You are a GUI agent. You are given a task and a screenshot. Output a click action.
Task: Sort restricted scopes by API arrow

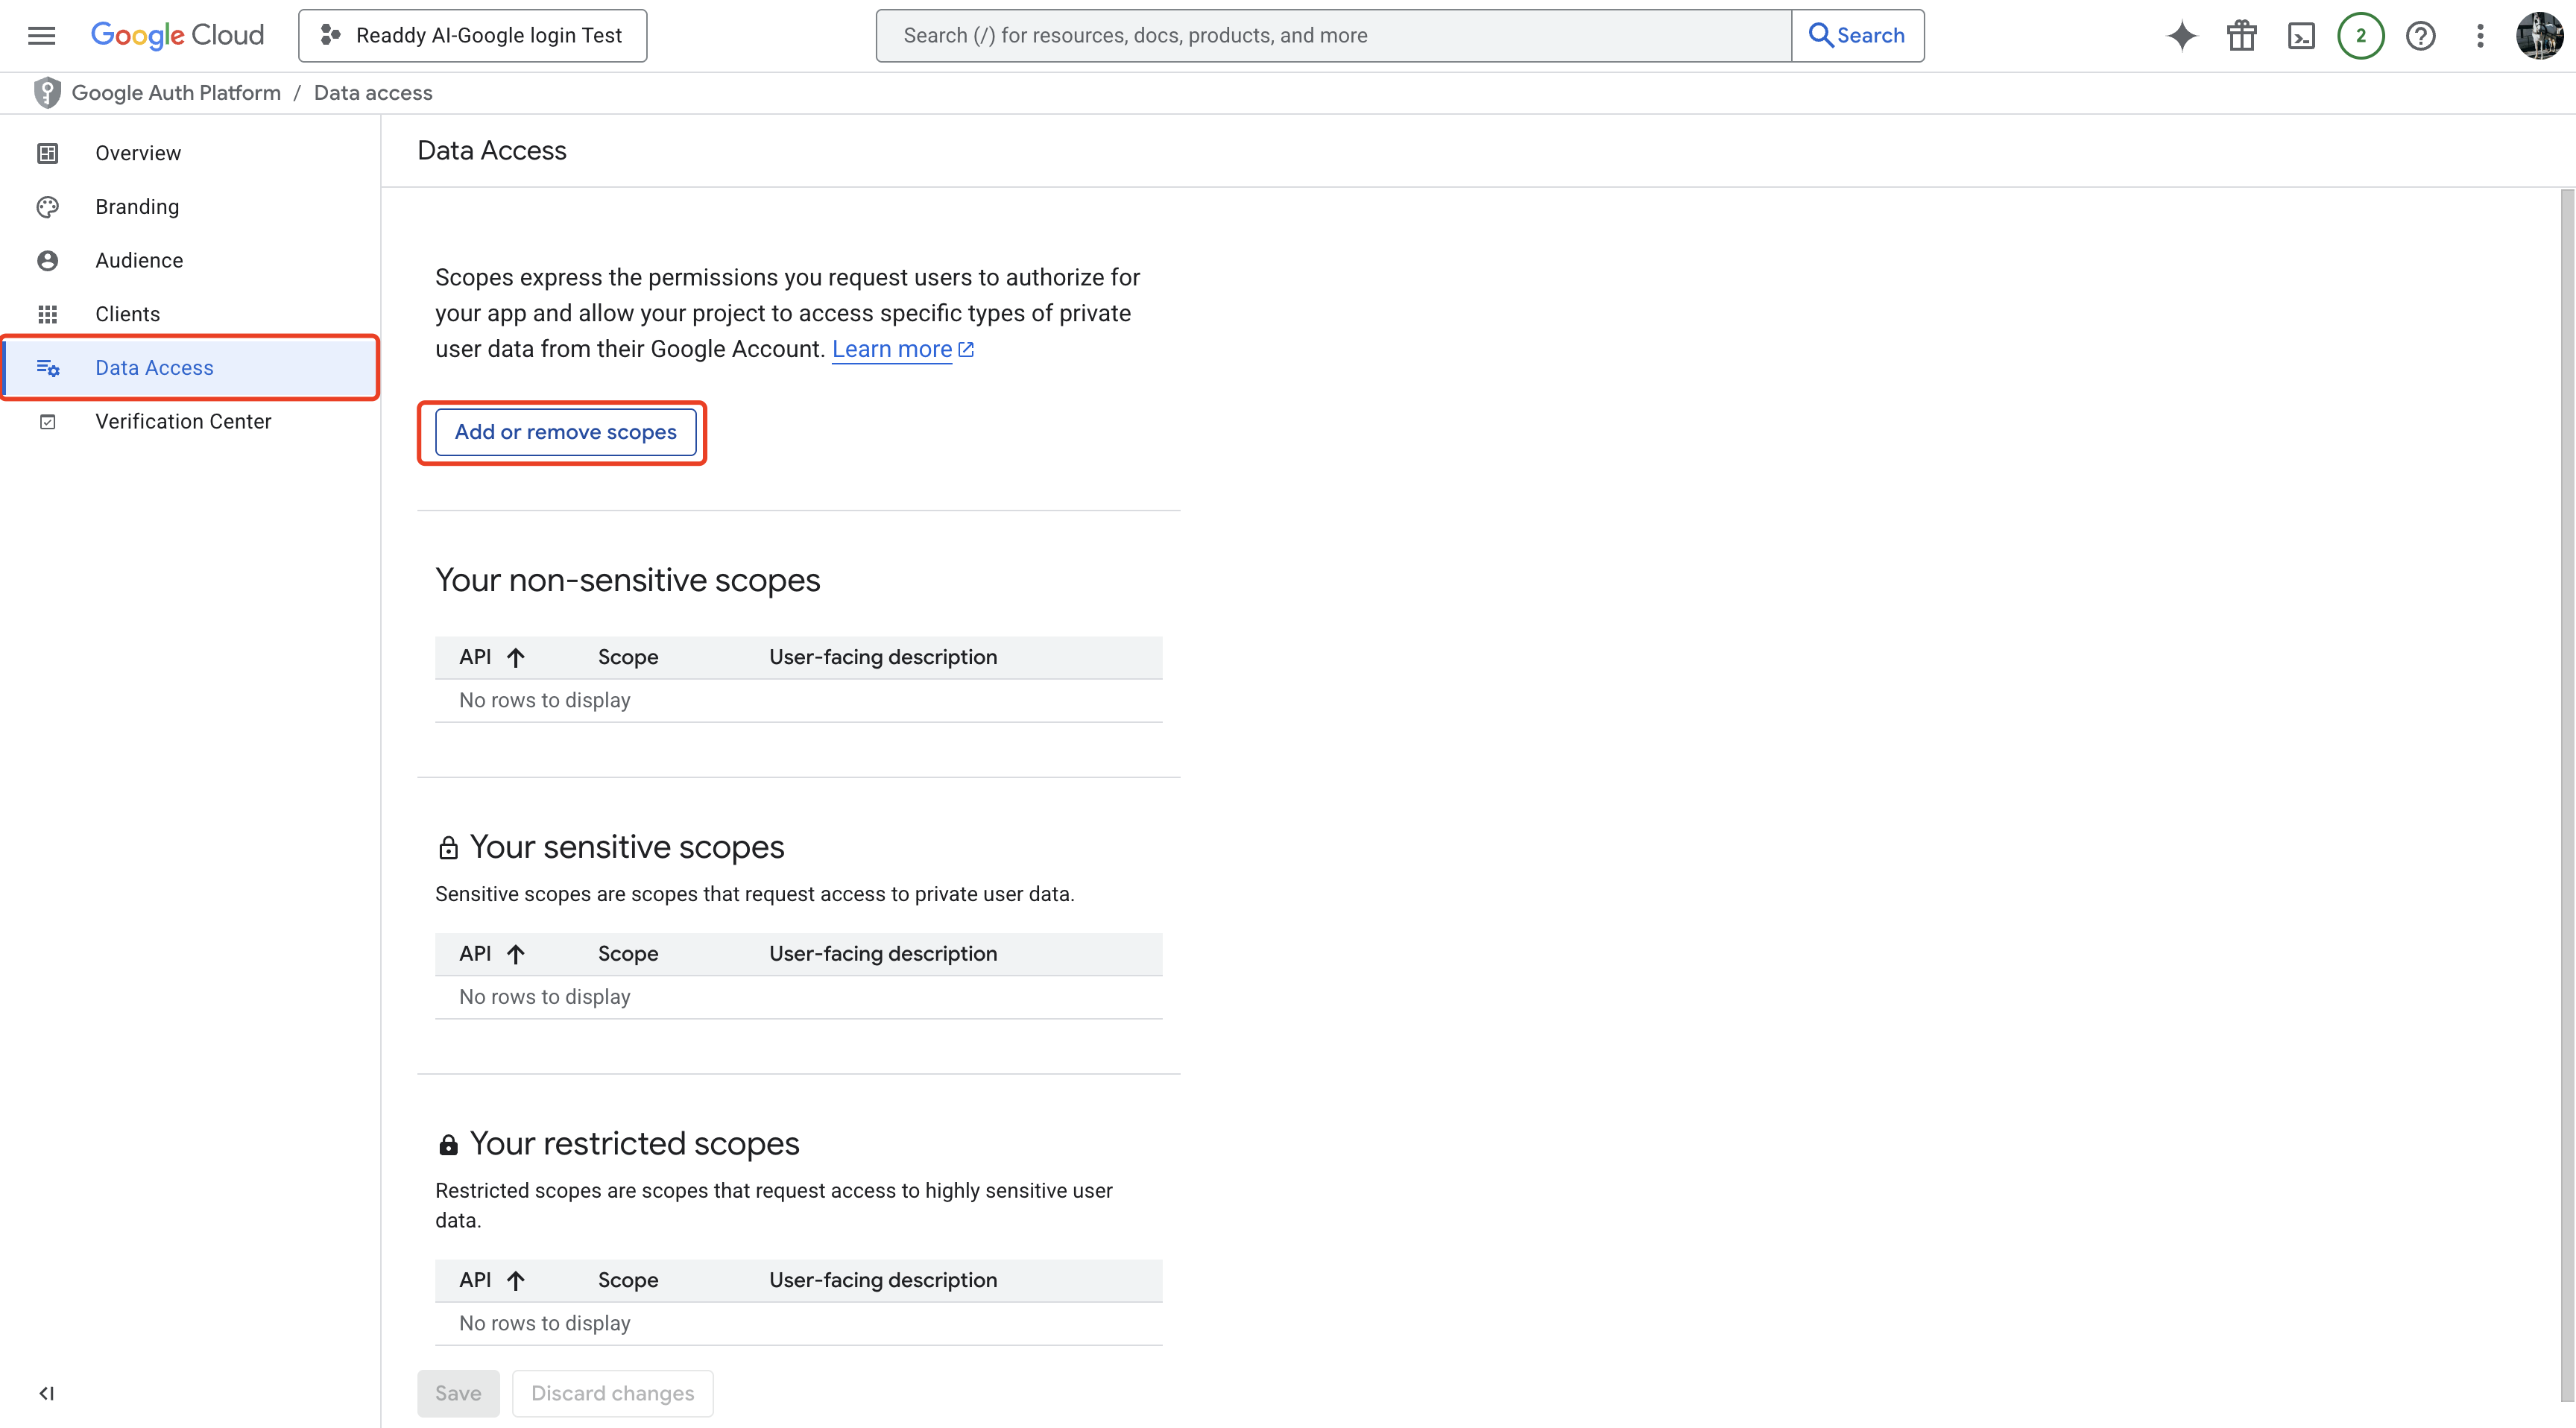point(515,1280)
